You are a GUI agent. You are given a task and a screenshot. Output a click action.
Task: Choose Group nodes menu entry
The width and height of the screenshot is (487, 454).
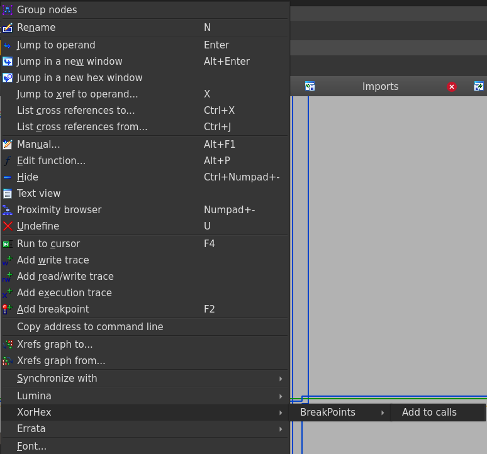tap(145, 10)
